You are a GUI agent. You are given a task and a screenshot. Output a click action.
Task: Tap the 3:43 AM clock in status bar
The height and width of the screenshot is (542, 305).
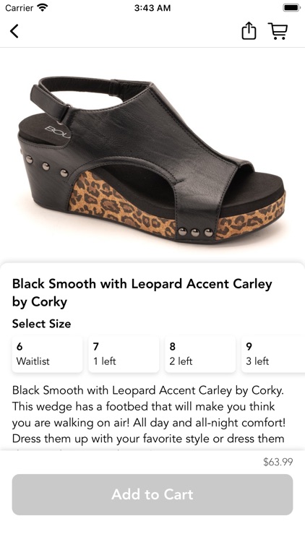(x=152, y=8)
